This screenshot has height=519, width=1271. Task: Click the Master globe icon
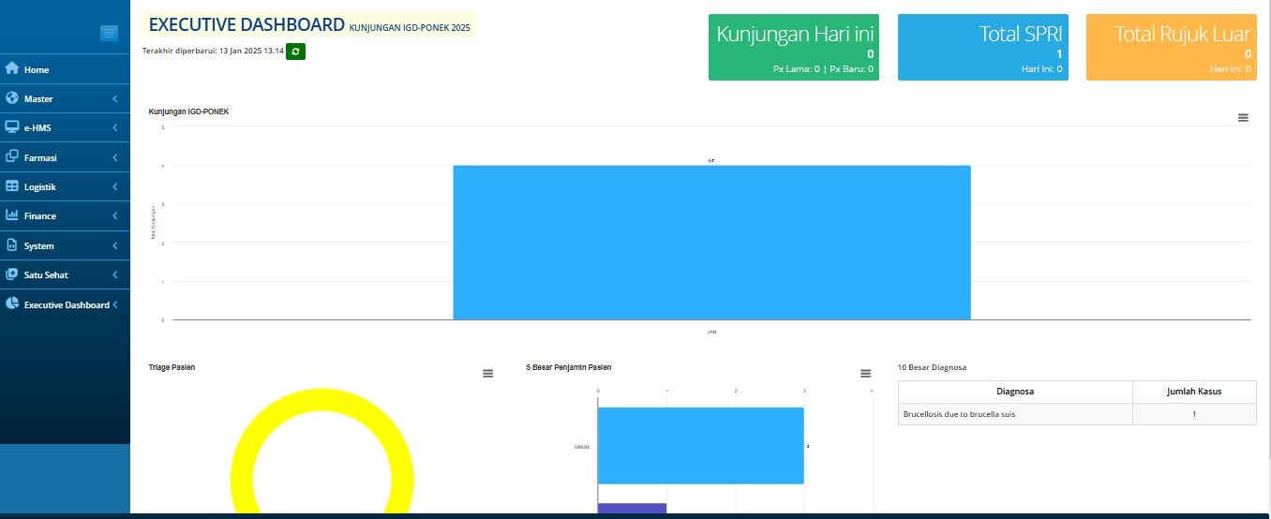tap(12, 98)
